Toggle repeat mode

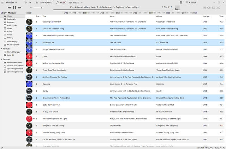point(213,7)
